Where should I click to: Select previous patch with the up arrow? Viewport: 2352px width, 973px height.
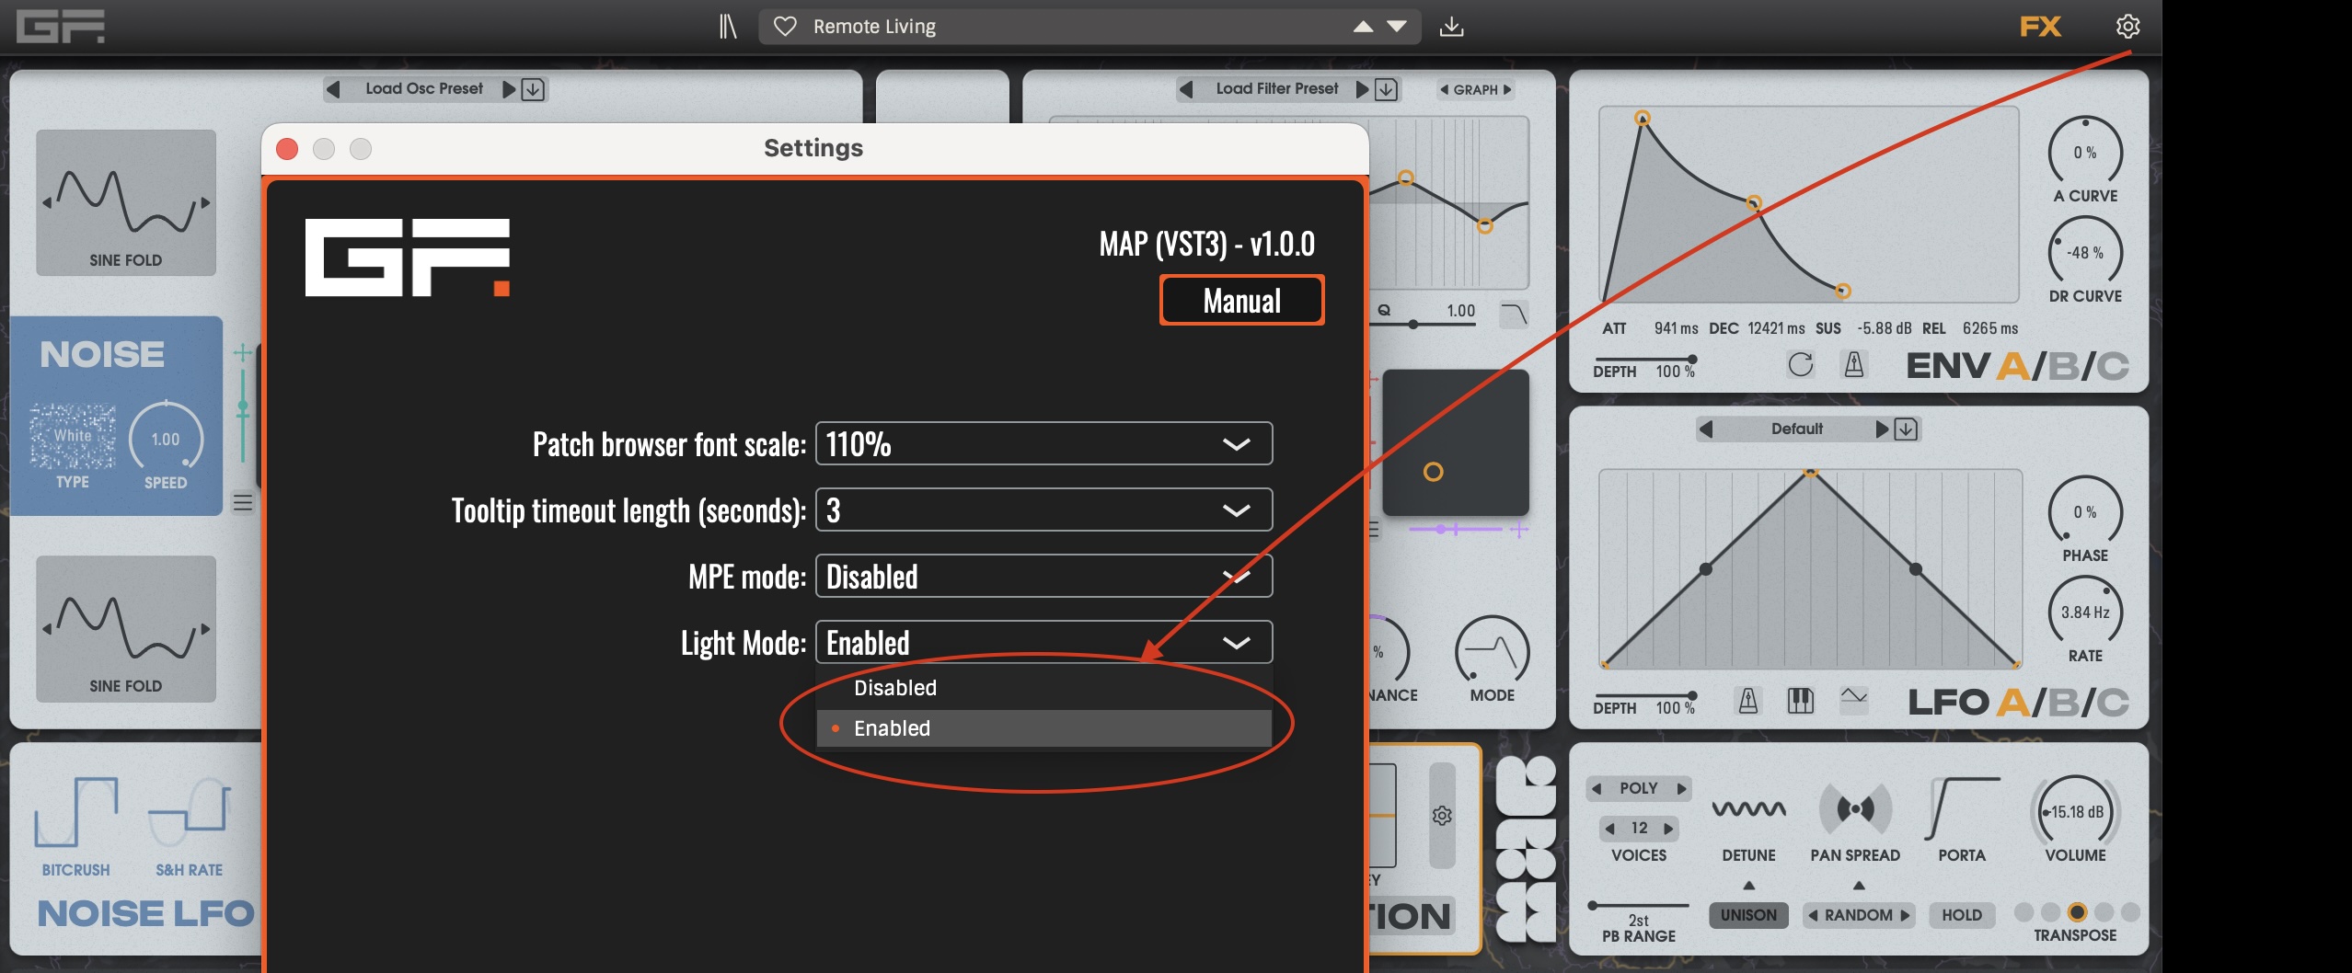pos(1364,27)
